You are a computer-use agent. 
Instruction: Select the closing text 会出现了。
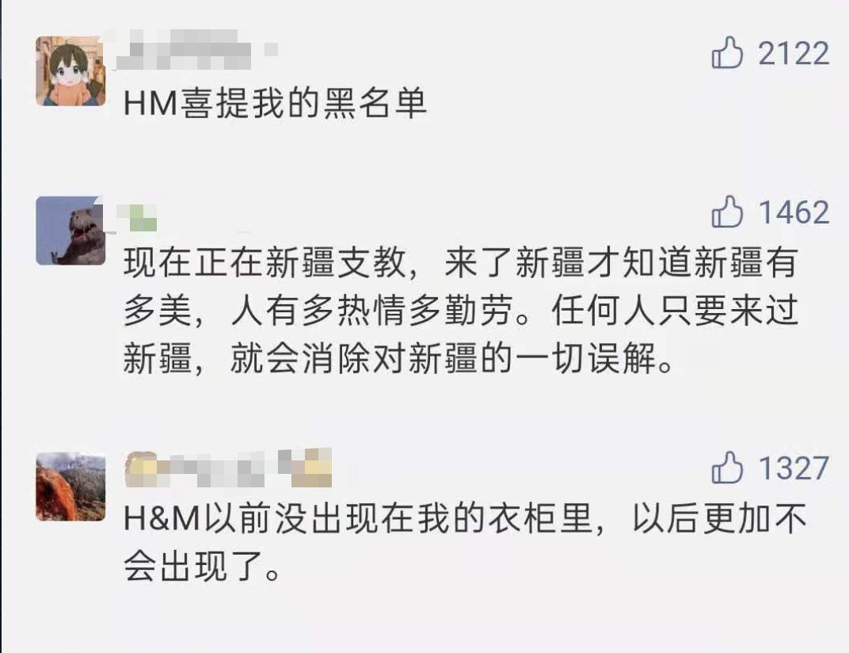(x=201, y=567)
